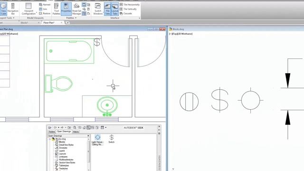Close the Floor Plan file tab

pyautogui.click(x=61, y=23)
